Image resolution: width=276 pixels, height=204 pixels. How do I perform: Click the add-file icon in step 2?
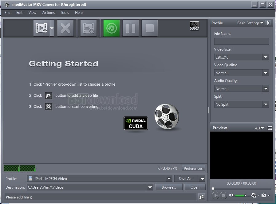[x=48, y=96]
